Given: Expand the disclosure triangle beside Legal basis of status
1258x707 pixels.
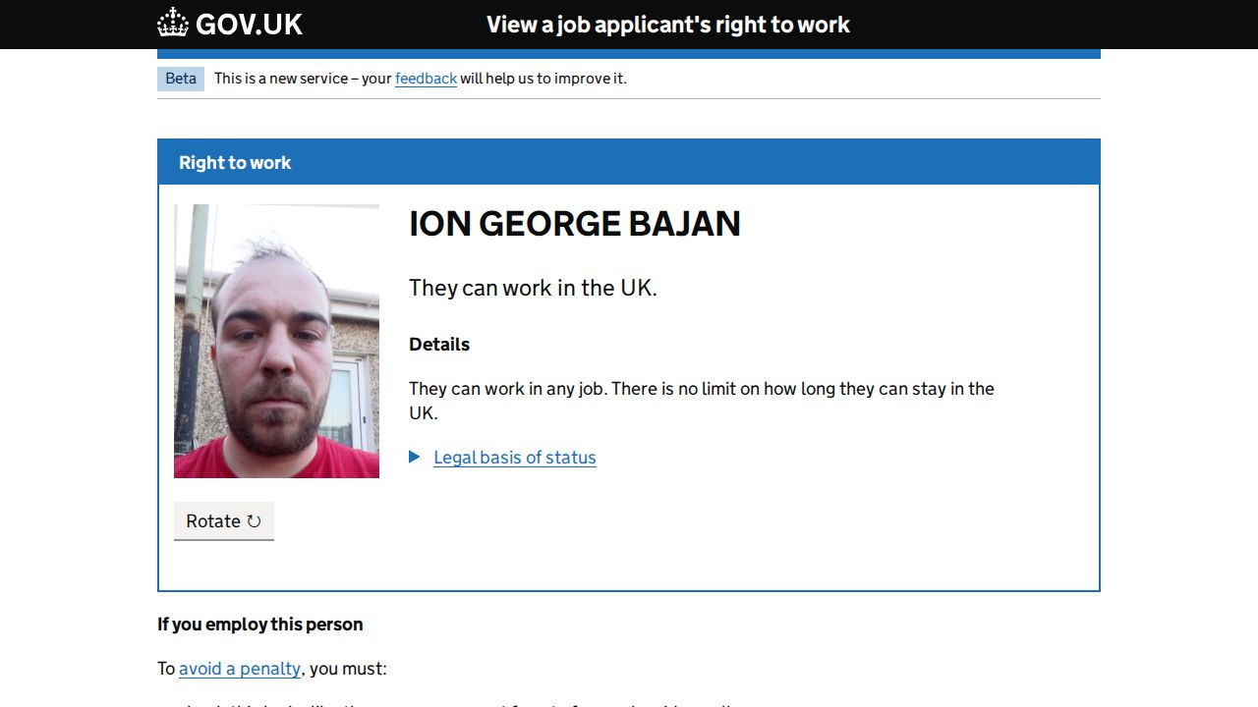Looking at the screenshot, I should click(415, 457).
